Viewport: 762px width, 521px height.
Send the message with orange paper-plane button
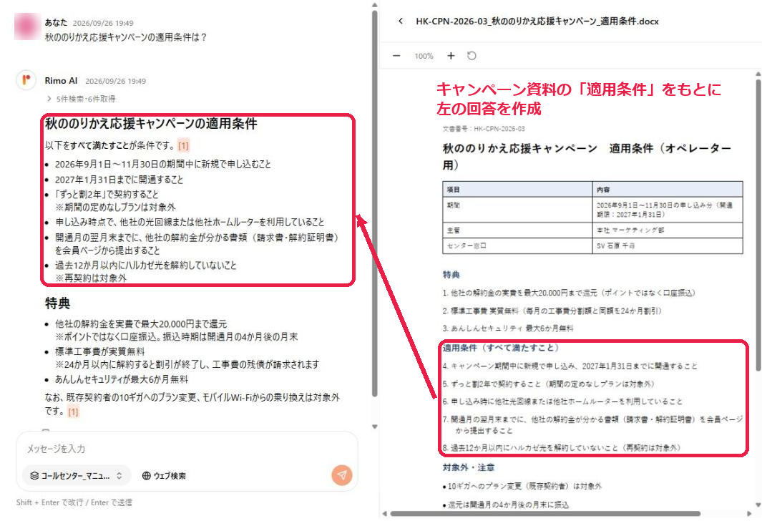[x=342, y=474]
